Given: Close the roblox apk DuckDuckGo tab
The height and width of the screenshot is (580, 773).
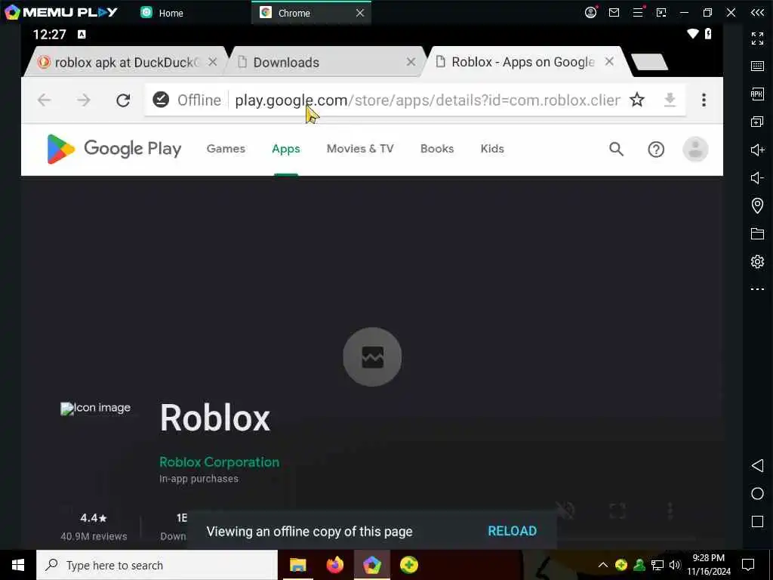Looking at the screenshot, I should click(x=212, y=62).
